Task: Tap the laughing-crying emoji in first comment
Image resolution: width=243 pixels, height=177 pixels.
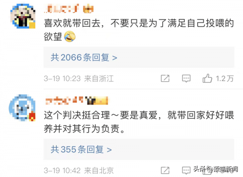Action: [x=70, y=36]
